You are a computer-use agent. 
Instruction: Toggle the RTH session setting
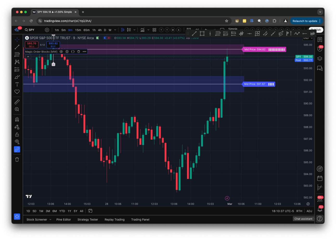[x=299, y=211]
